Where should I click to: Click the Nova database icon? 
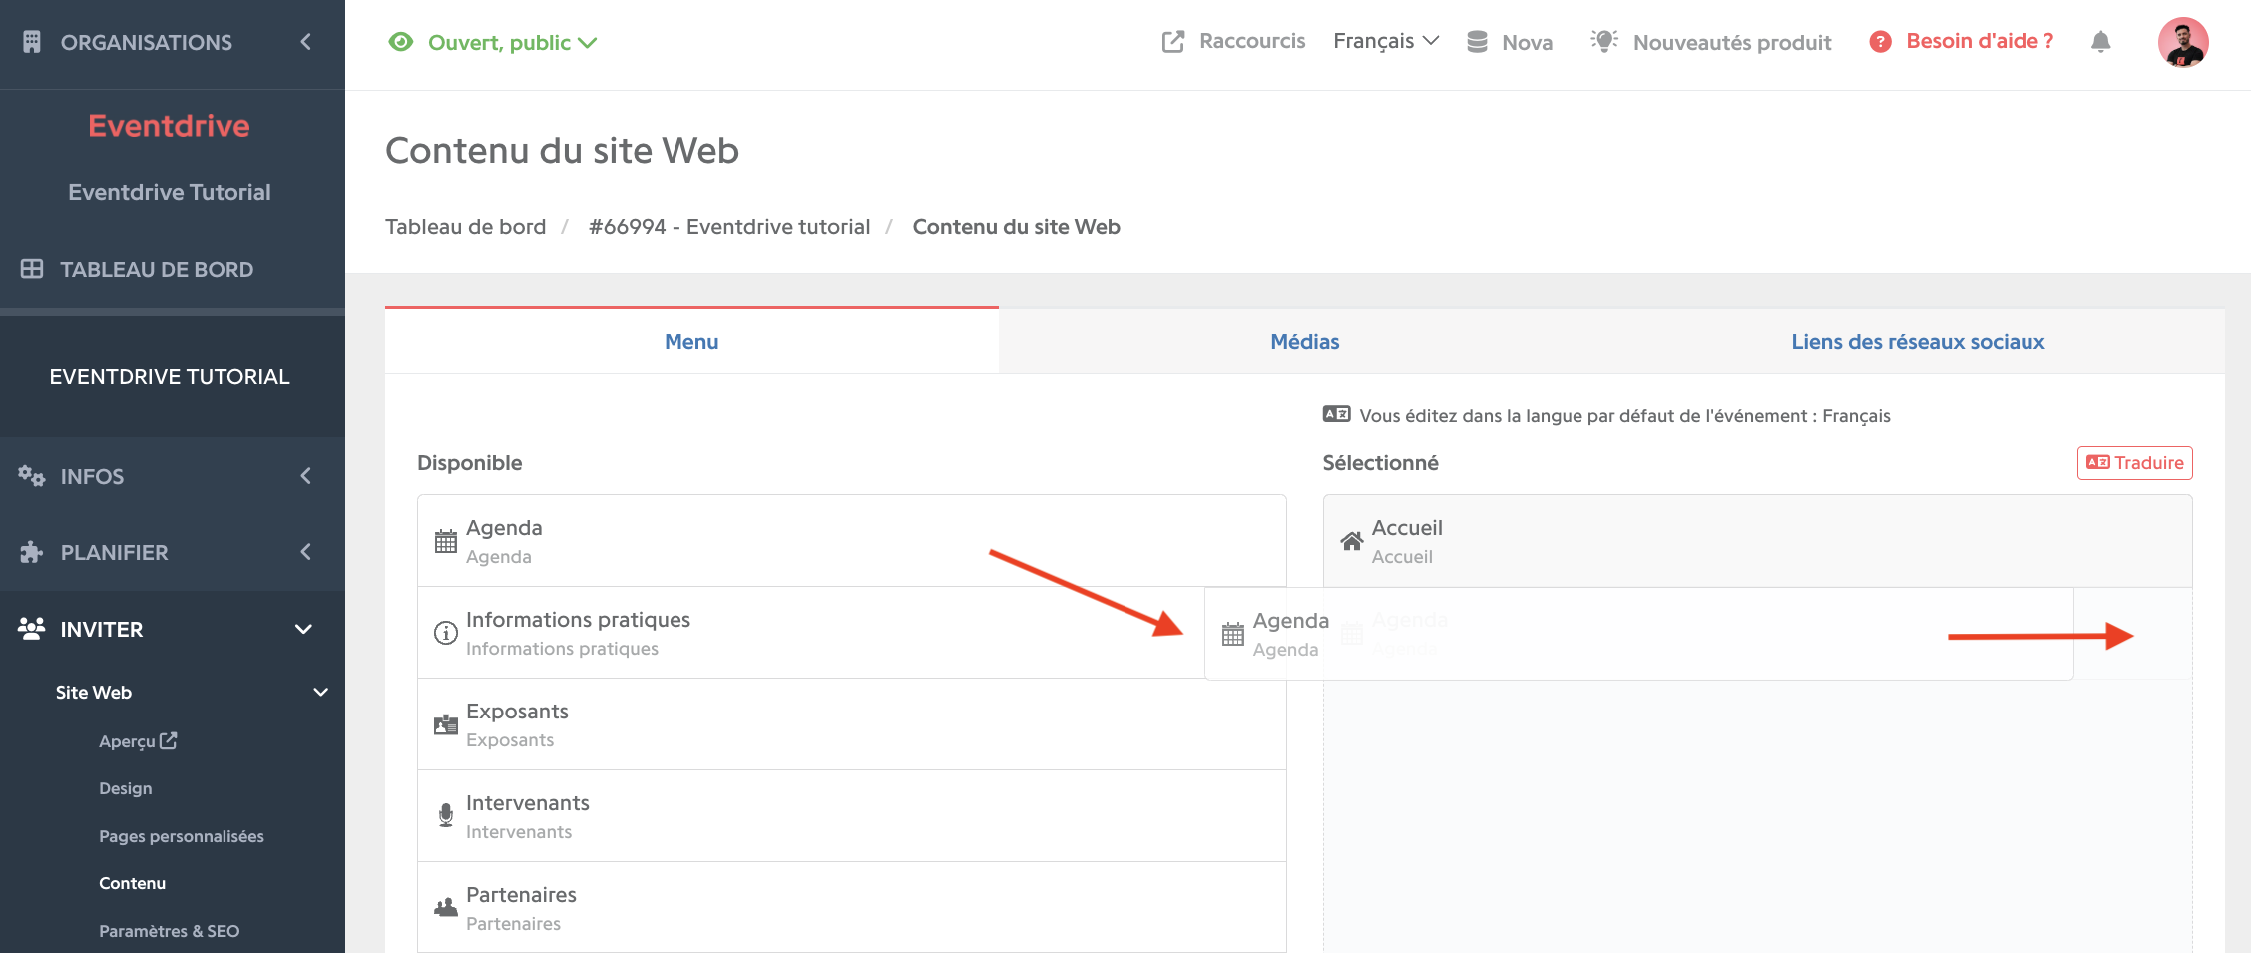click(x=1478, y=42)
